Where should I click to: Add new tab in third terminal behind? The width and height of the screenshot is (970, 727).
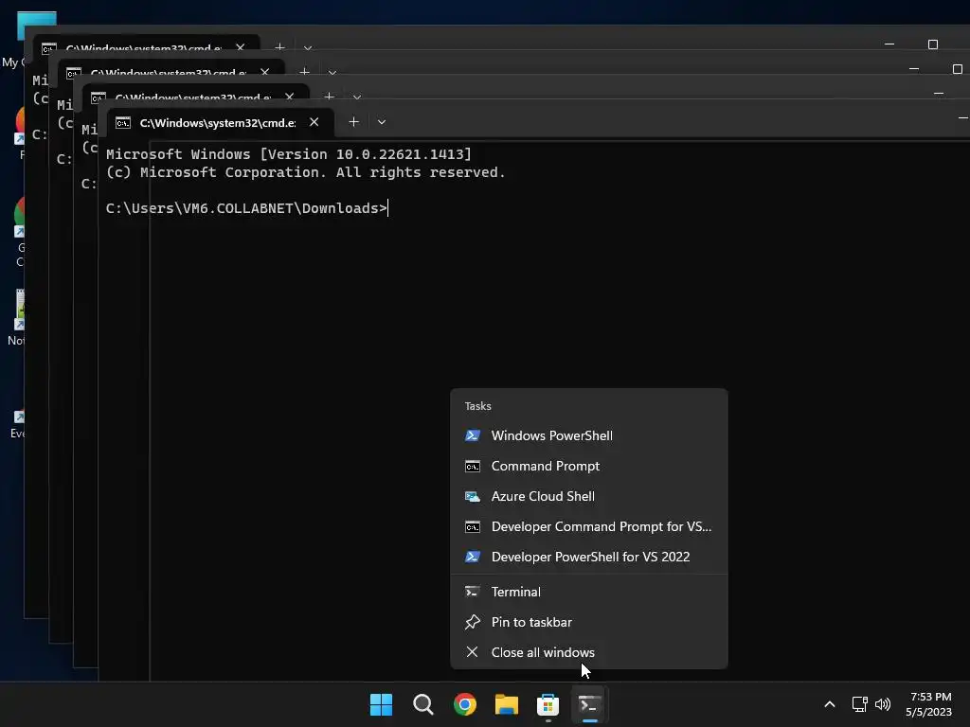[x=304, y=72]
